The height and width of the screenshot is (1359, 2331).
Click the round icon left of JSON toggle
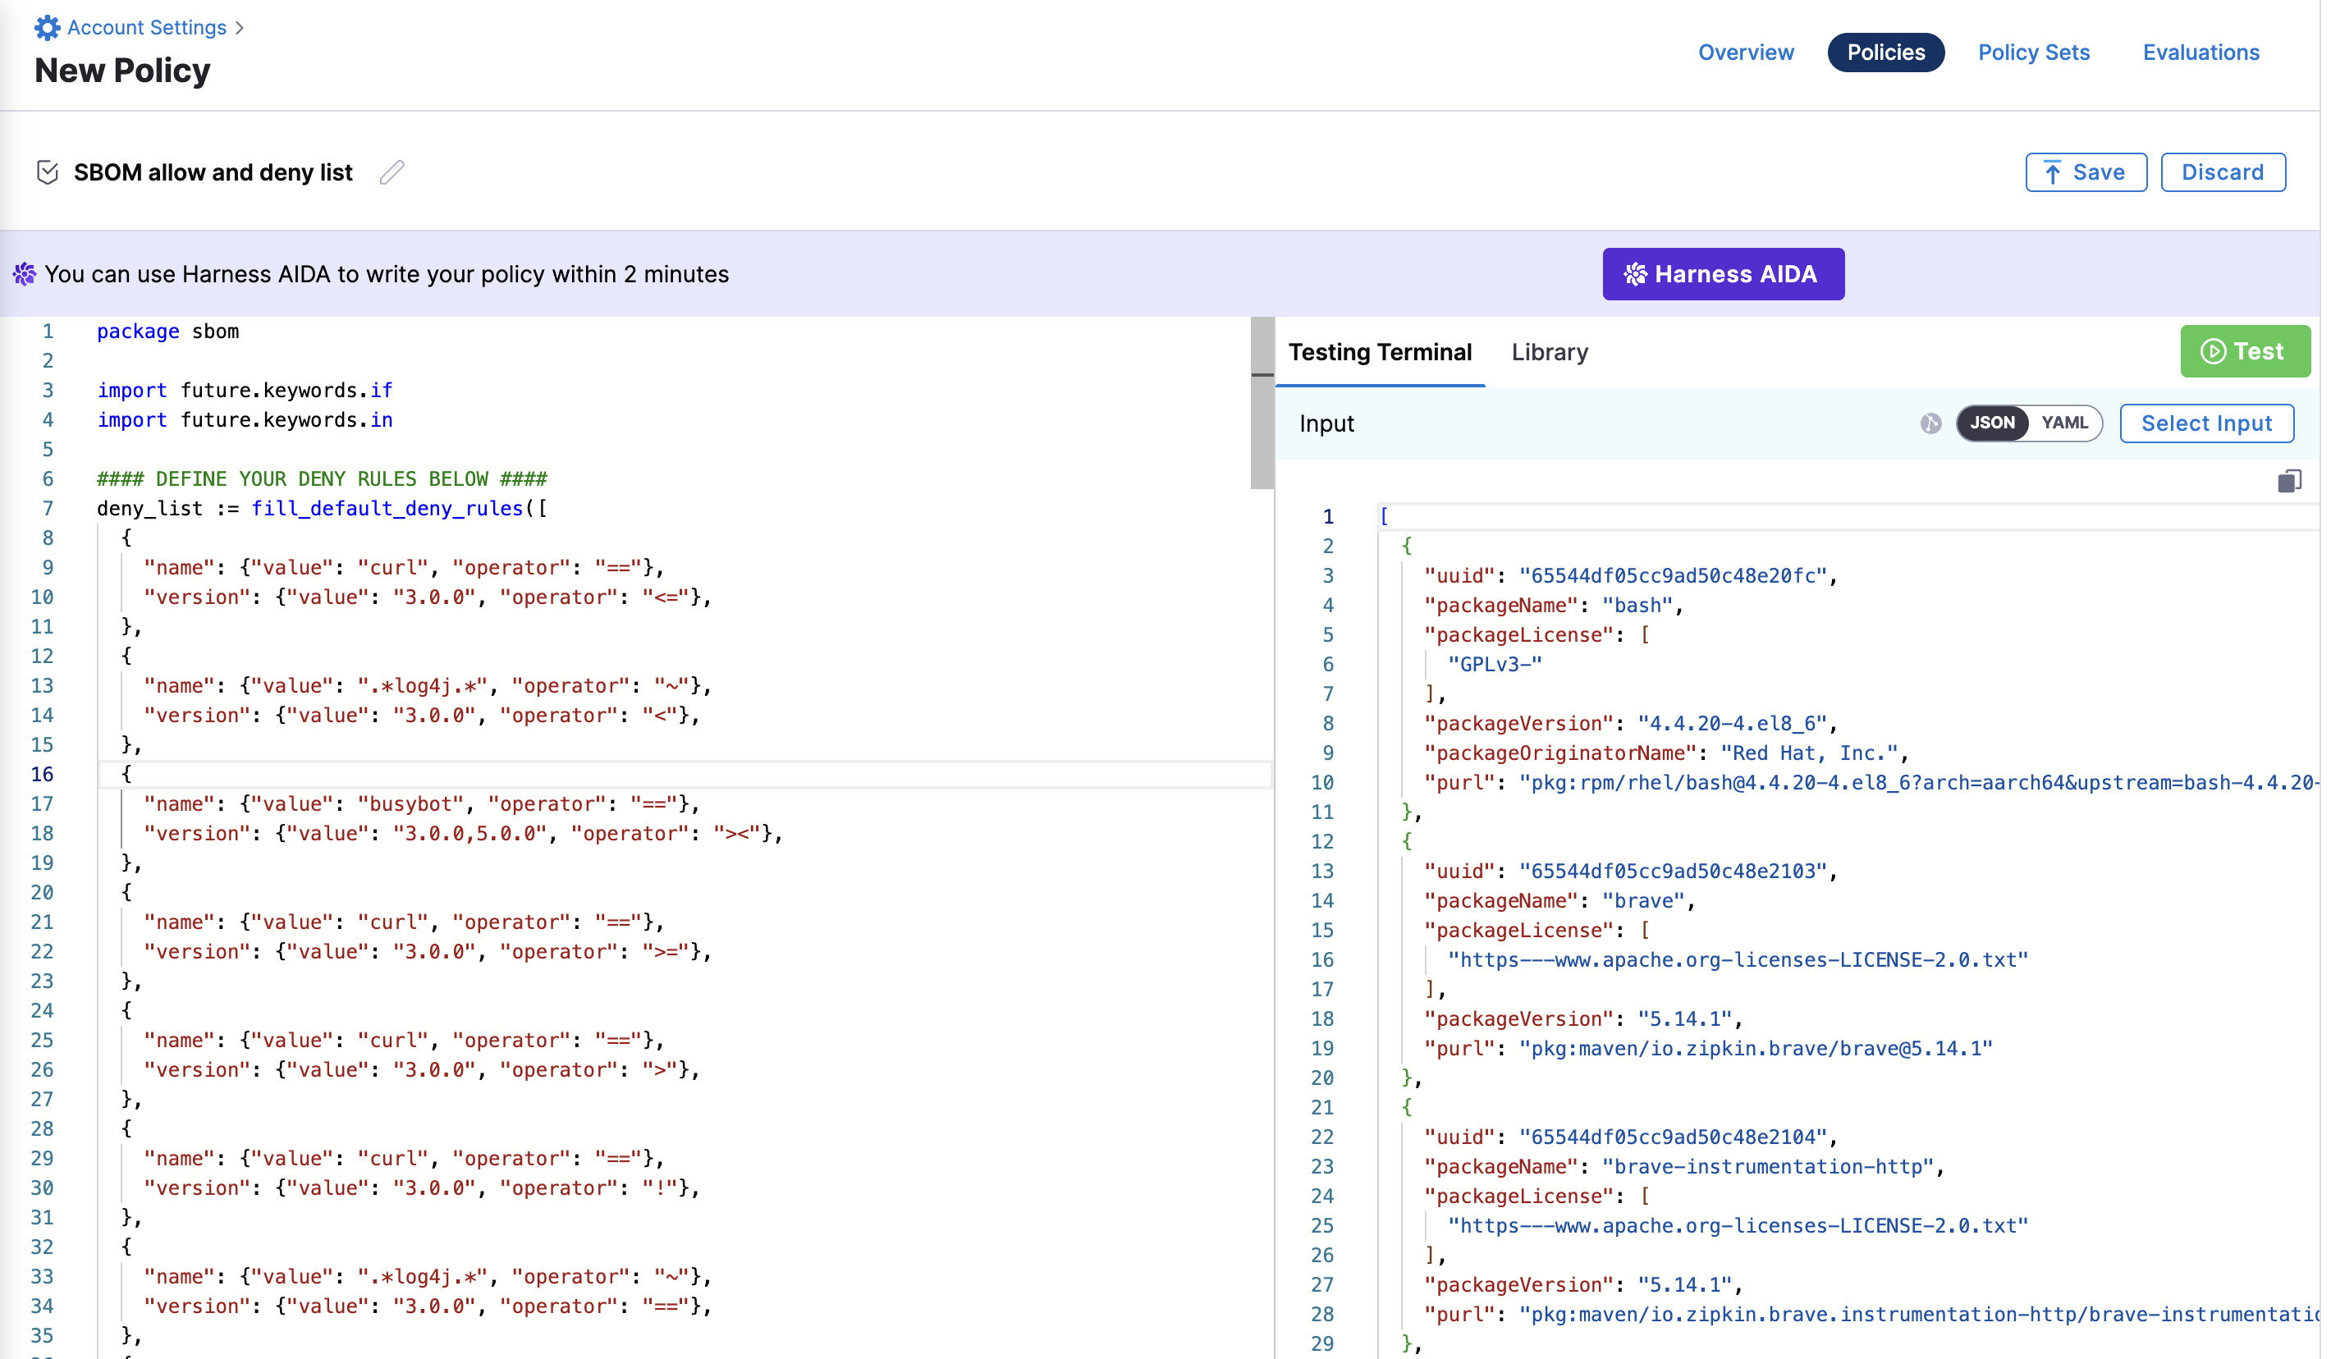point(1930,423)
